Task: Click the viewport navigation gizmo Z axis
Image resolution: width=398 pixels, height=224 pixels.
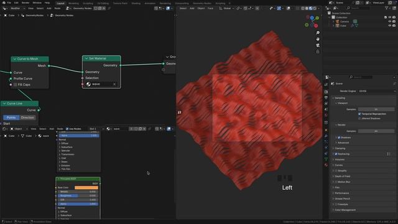Action: pos(312,18)
